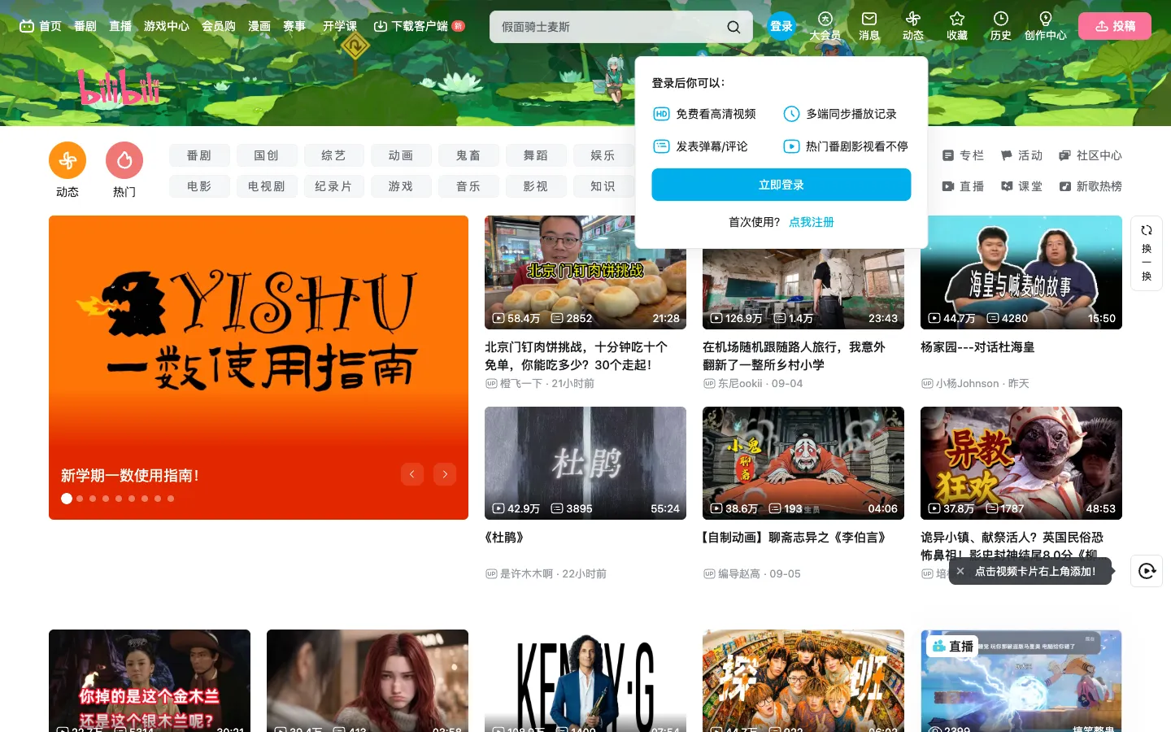
Task: Open the 专栏 link
Action: [963, 155]
